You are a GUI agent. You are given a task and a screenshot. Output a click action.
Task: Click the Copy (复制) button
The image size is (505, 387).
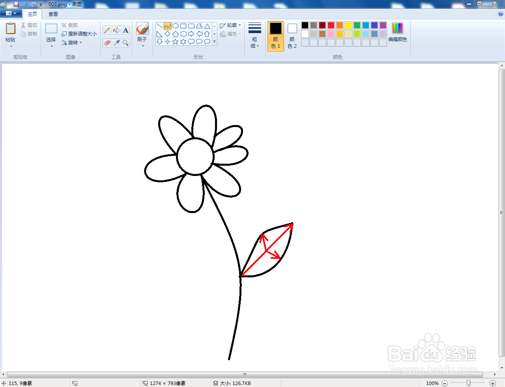click(x=29, y=34)
